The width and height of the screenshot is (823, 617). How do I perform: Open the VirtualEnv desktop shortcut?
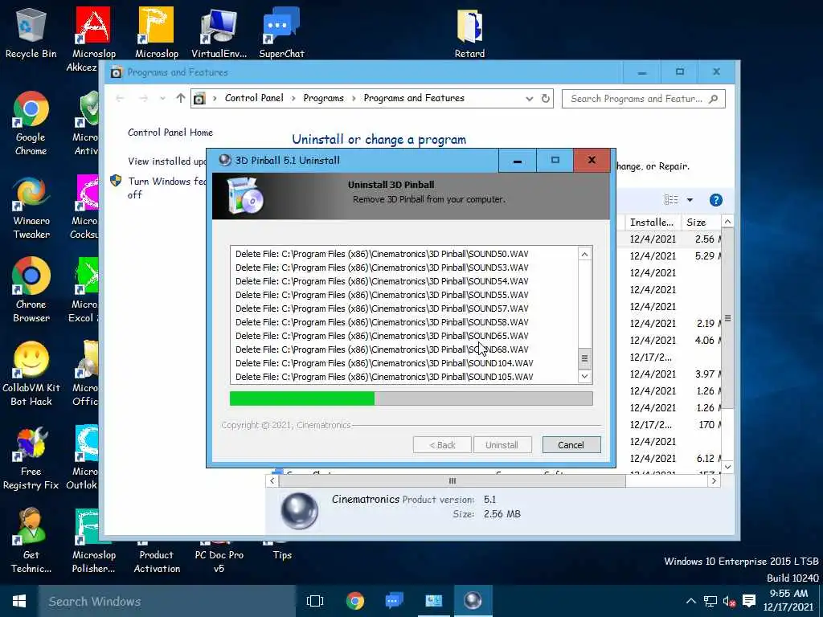point(219,32)
